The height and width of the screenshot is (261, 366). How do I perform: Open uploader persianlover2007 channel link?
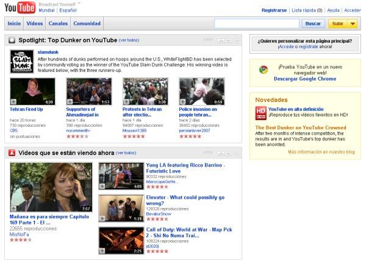195,130
